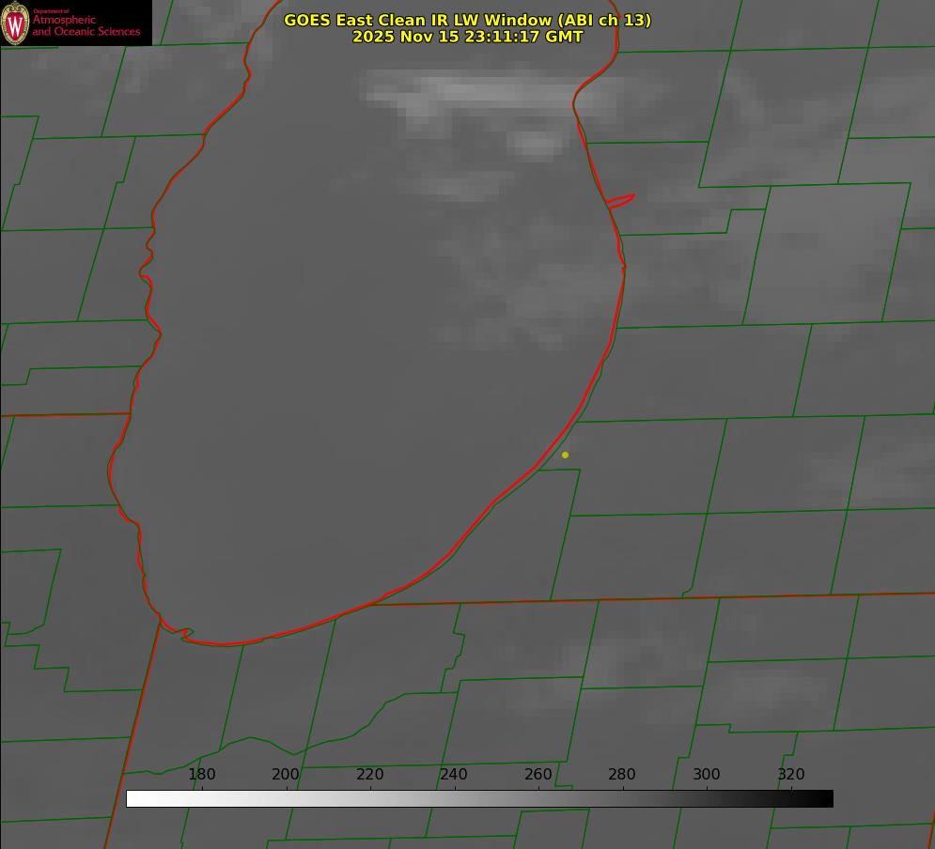Click the harbor notch at lake's southern tip
This screenshot has width=935, height=849.
tap(185, 635)
